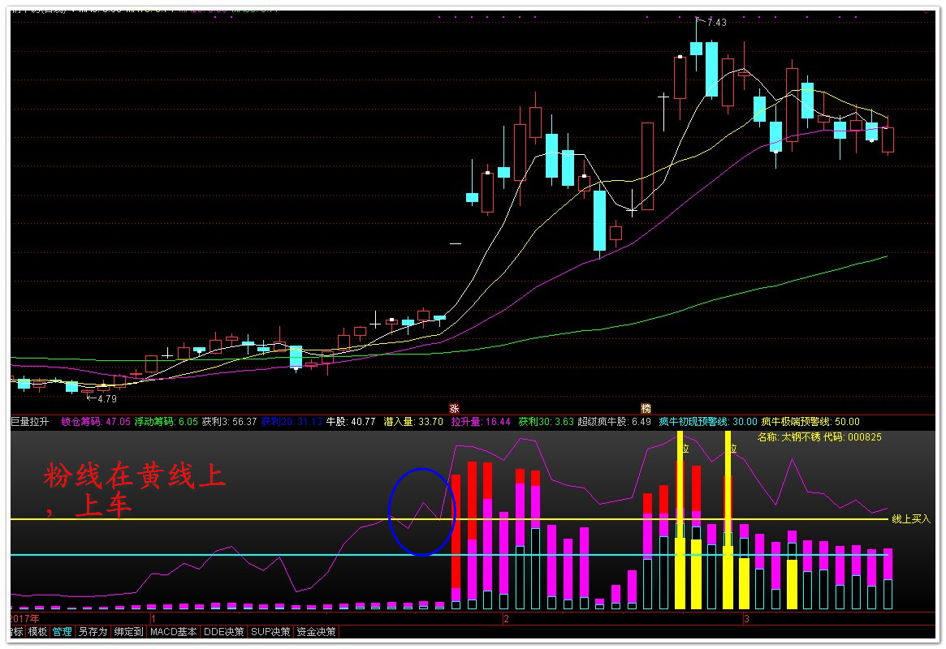Select the 4.79 low price label

coord(107,399)
